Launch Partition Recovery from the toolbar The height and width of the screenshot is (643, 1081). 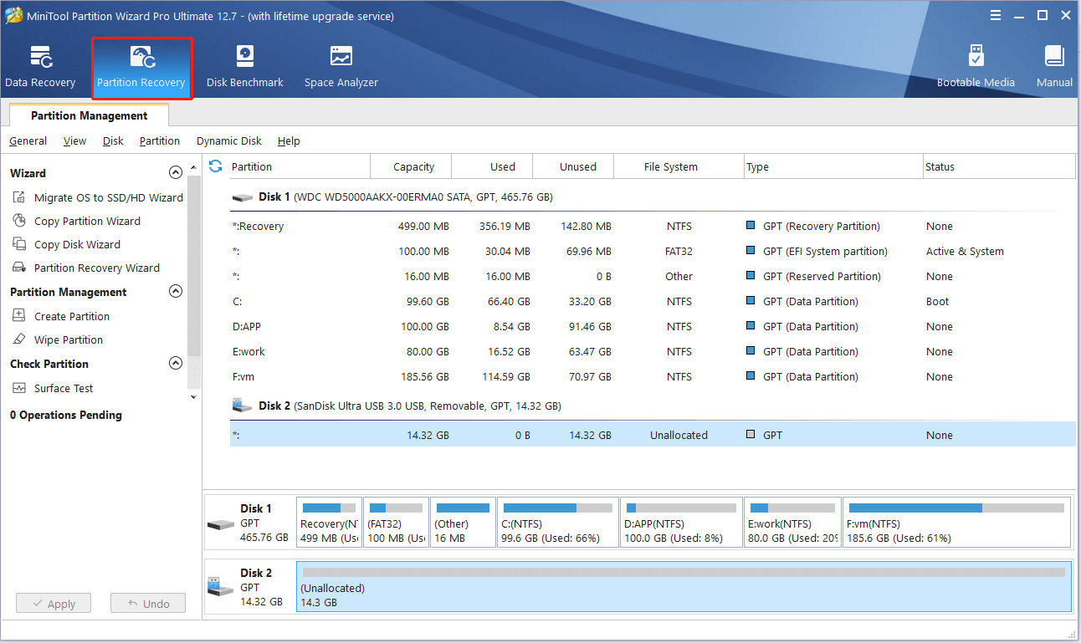click(x=141, y=67)
